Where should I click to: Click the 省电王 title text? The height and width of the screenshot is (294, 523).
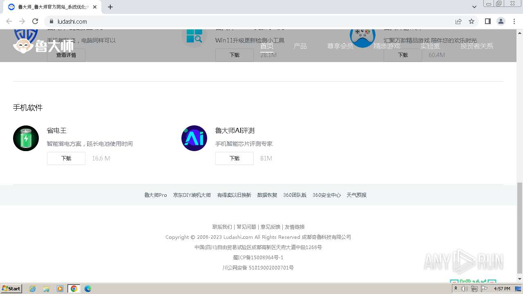coord(57,131)
